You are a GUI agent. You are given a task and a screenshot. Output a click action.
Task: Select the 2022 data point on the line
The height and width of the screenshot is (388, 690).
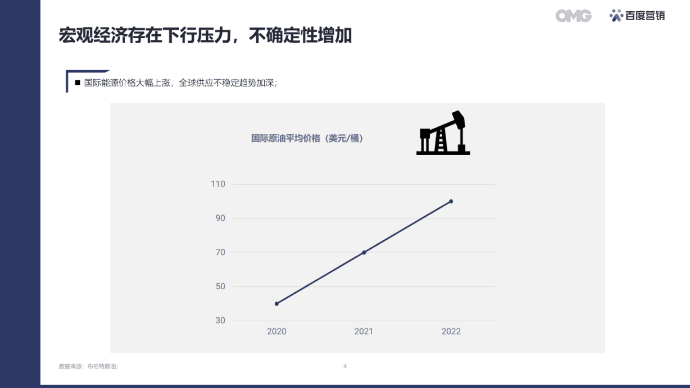pyautogui.click(x=451, y=200)
